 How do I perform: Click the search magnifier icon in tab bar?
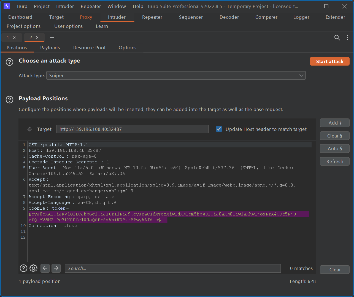(x=337, y=37)
